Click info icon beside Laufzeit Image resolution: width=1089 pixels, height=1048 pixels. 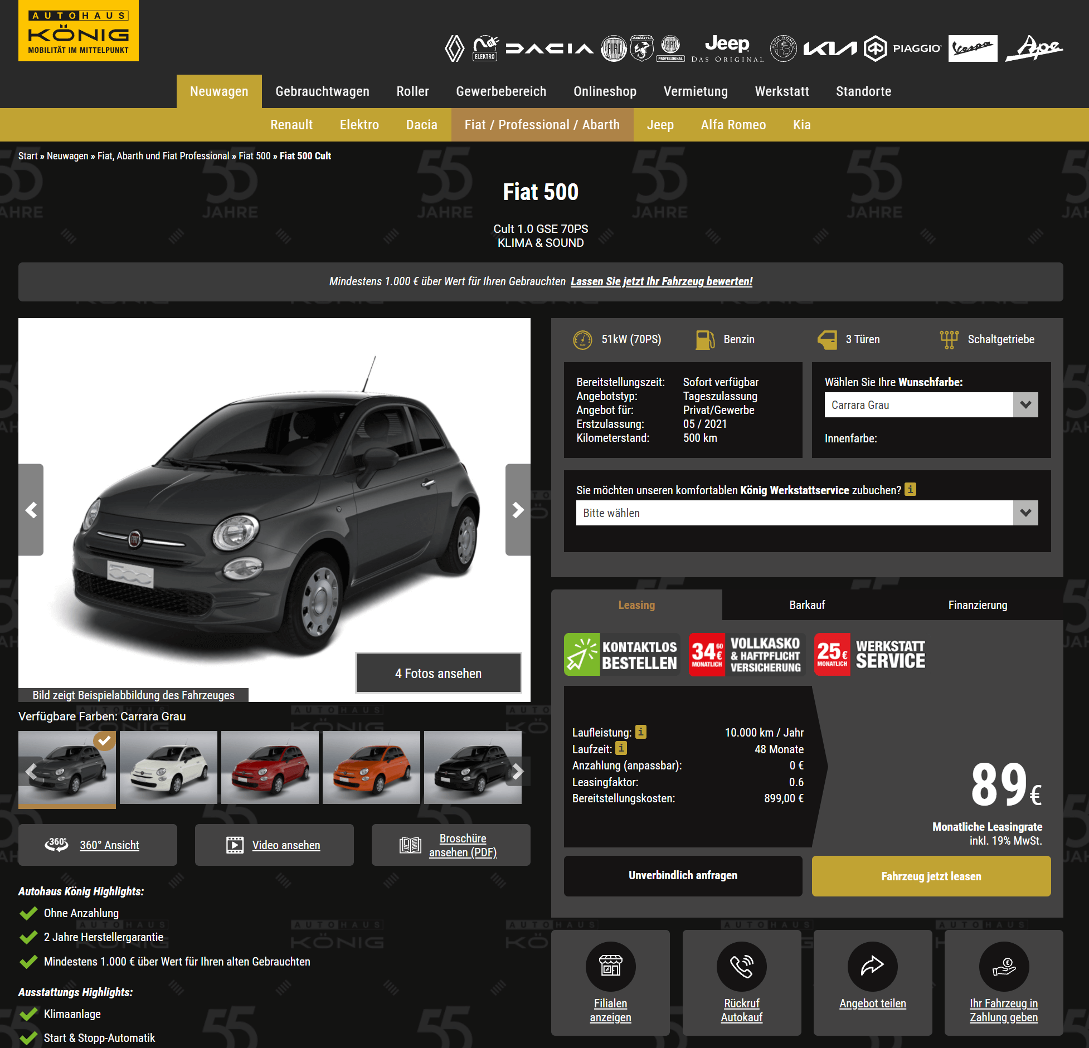coord(621,748)
